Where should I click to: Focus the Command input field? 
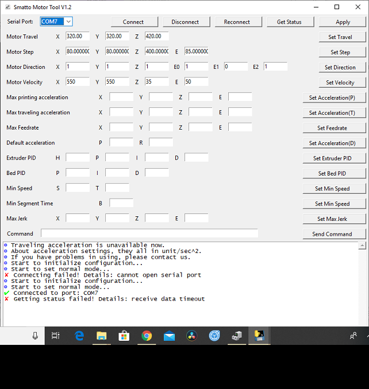149,233
